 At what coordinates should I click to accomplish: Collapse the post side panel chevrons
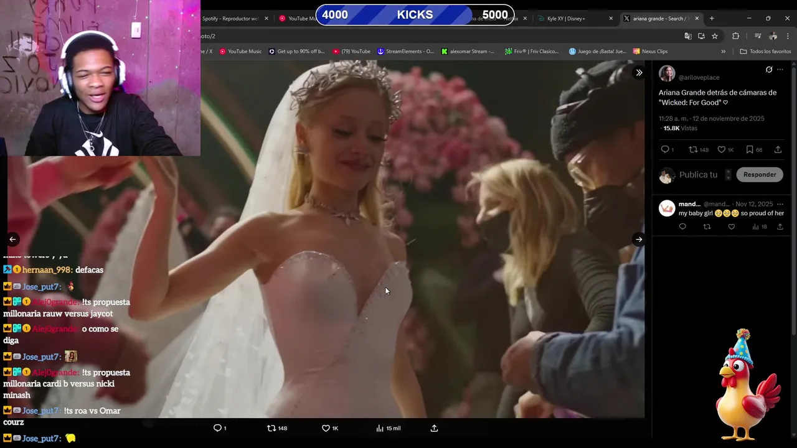point(639,73)
